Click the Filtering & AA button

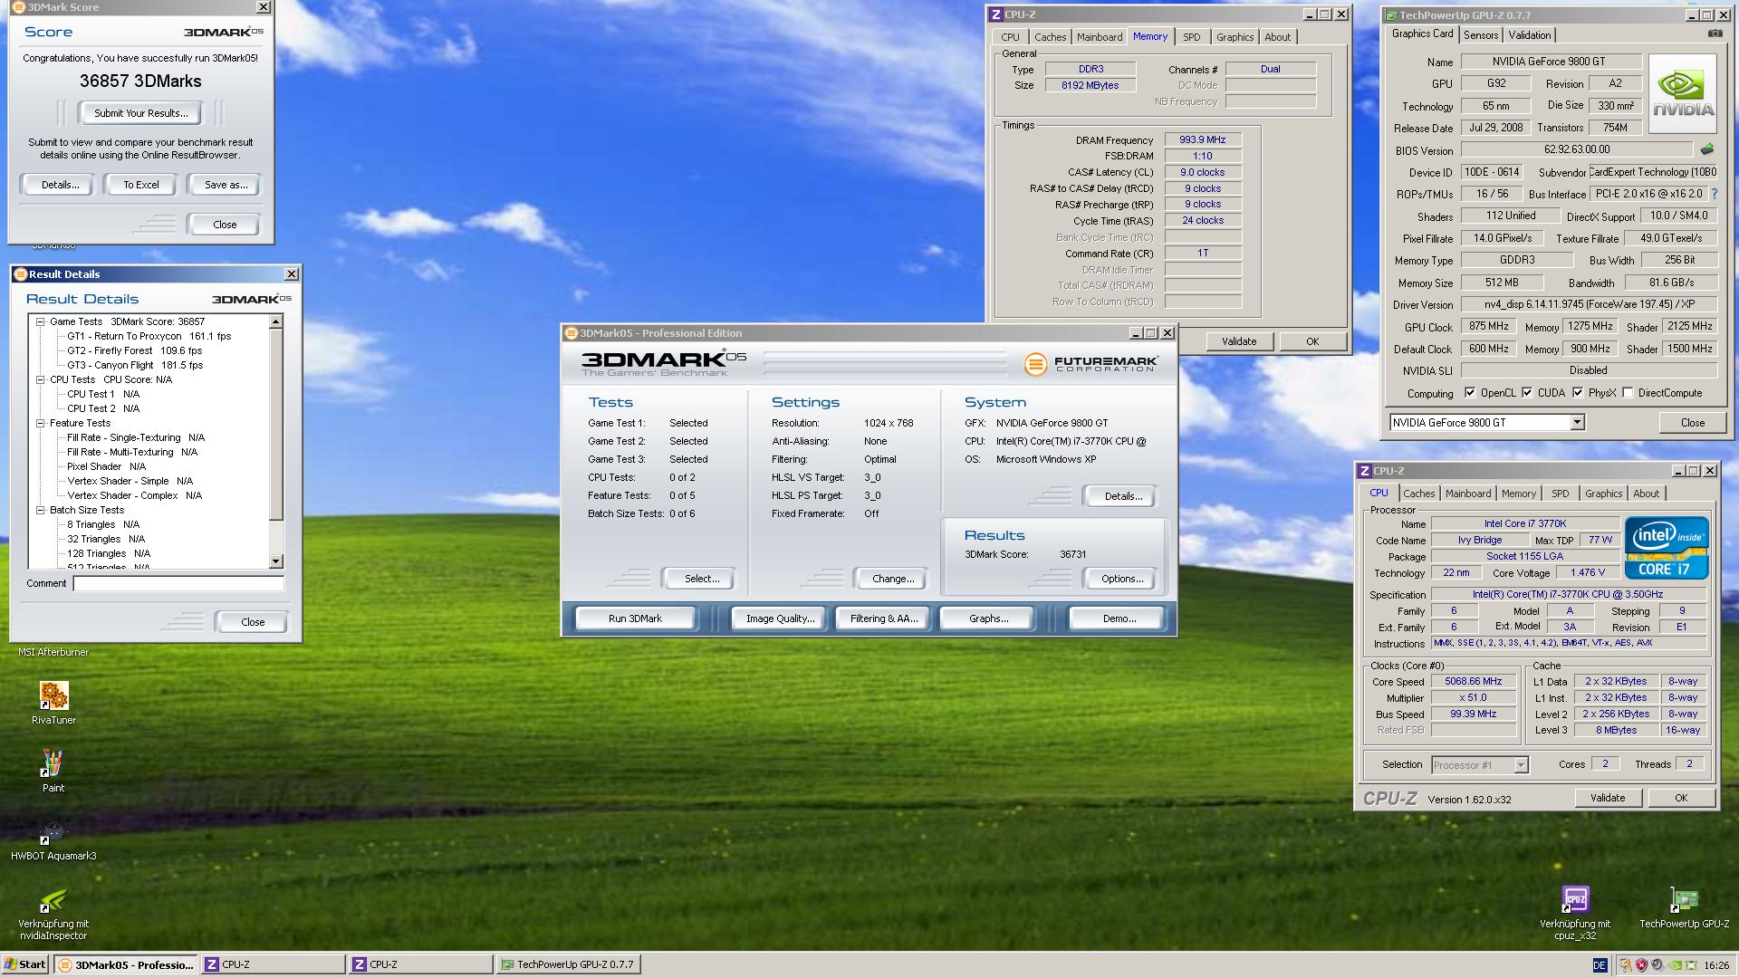click(883, 618)
